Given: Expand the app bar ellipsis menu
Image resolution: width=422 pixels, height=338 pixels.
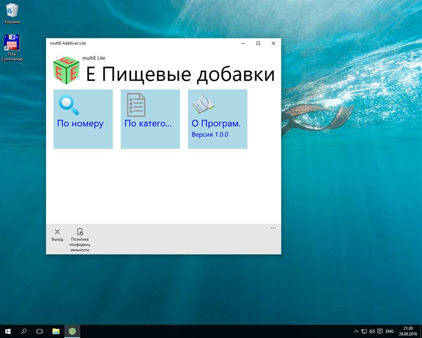Looking at the screenshot, I should [273, 228].
